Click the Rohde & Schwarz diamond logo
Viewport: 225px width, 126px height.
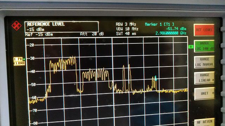17,26
